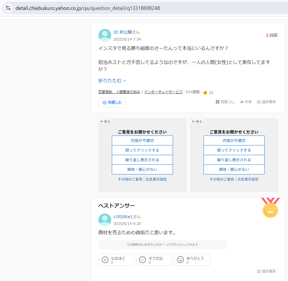Open the 知恵コレ bookmark icon
Image resolution: width=288 pixels, height=281 pixels.
point(217,102)
